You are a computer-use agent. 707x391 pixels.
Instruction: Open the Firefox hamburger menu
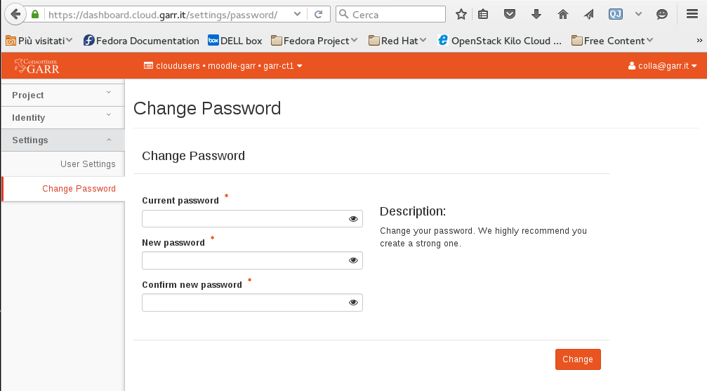click(692, 14)
